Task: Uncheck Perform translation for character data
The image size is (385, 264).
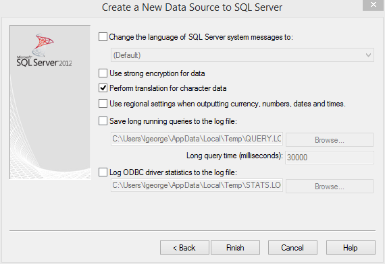Action: click(103, 88)
